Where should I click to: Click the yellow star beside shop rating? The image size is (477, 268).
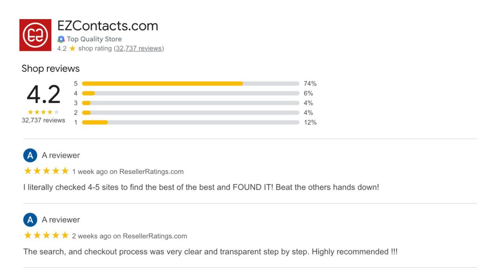[x=72, y=48]
